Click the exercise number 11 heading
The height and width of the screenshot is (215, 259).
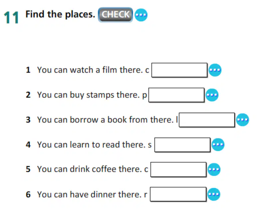pos(11,18)
